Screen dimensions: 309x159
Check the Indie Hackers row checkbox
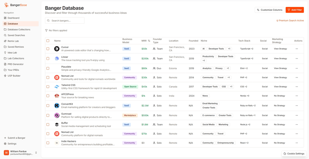[48, 143]
